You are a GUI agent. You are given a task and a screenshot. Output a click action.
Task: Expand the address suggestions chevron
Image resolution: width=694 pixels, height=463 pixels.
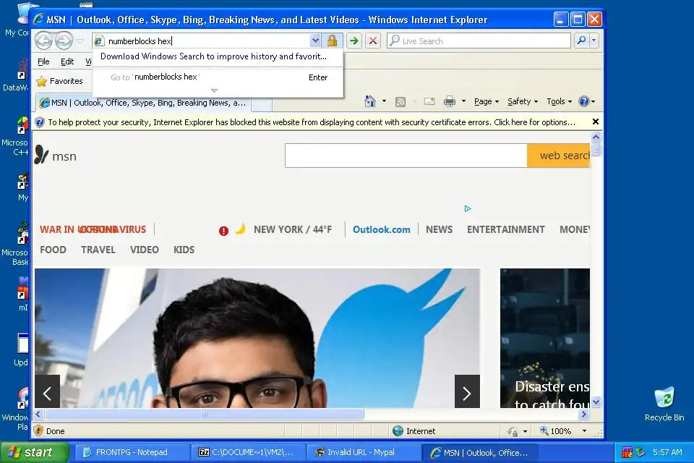[214, 90]
